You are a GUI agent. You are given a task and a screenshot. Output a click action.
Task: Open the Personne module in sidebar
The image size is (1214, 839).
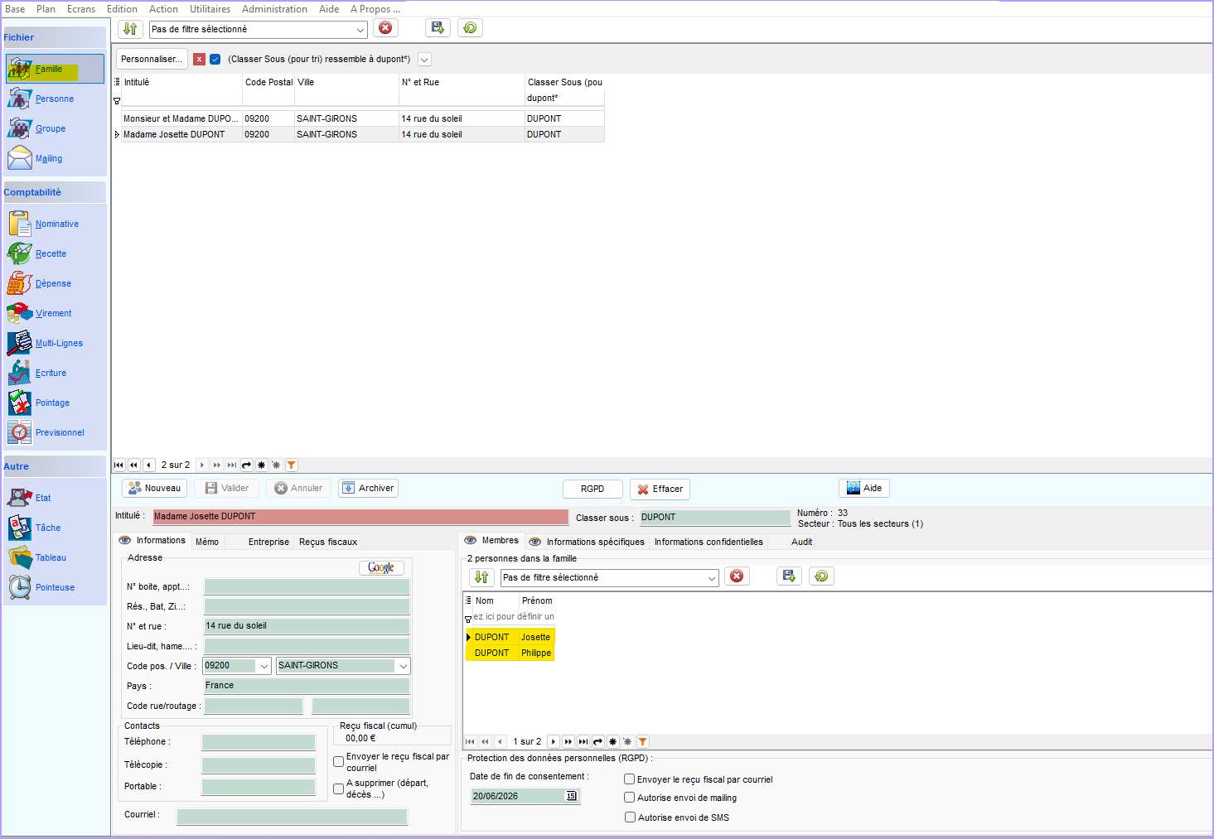click(x=21, y=99)
